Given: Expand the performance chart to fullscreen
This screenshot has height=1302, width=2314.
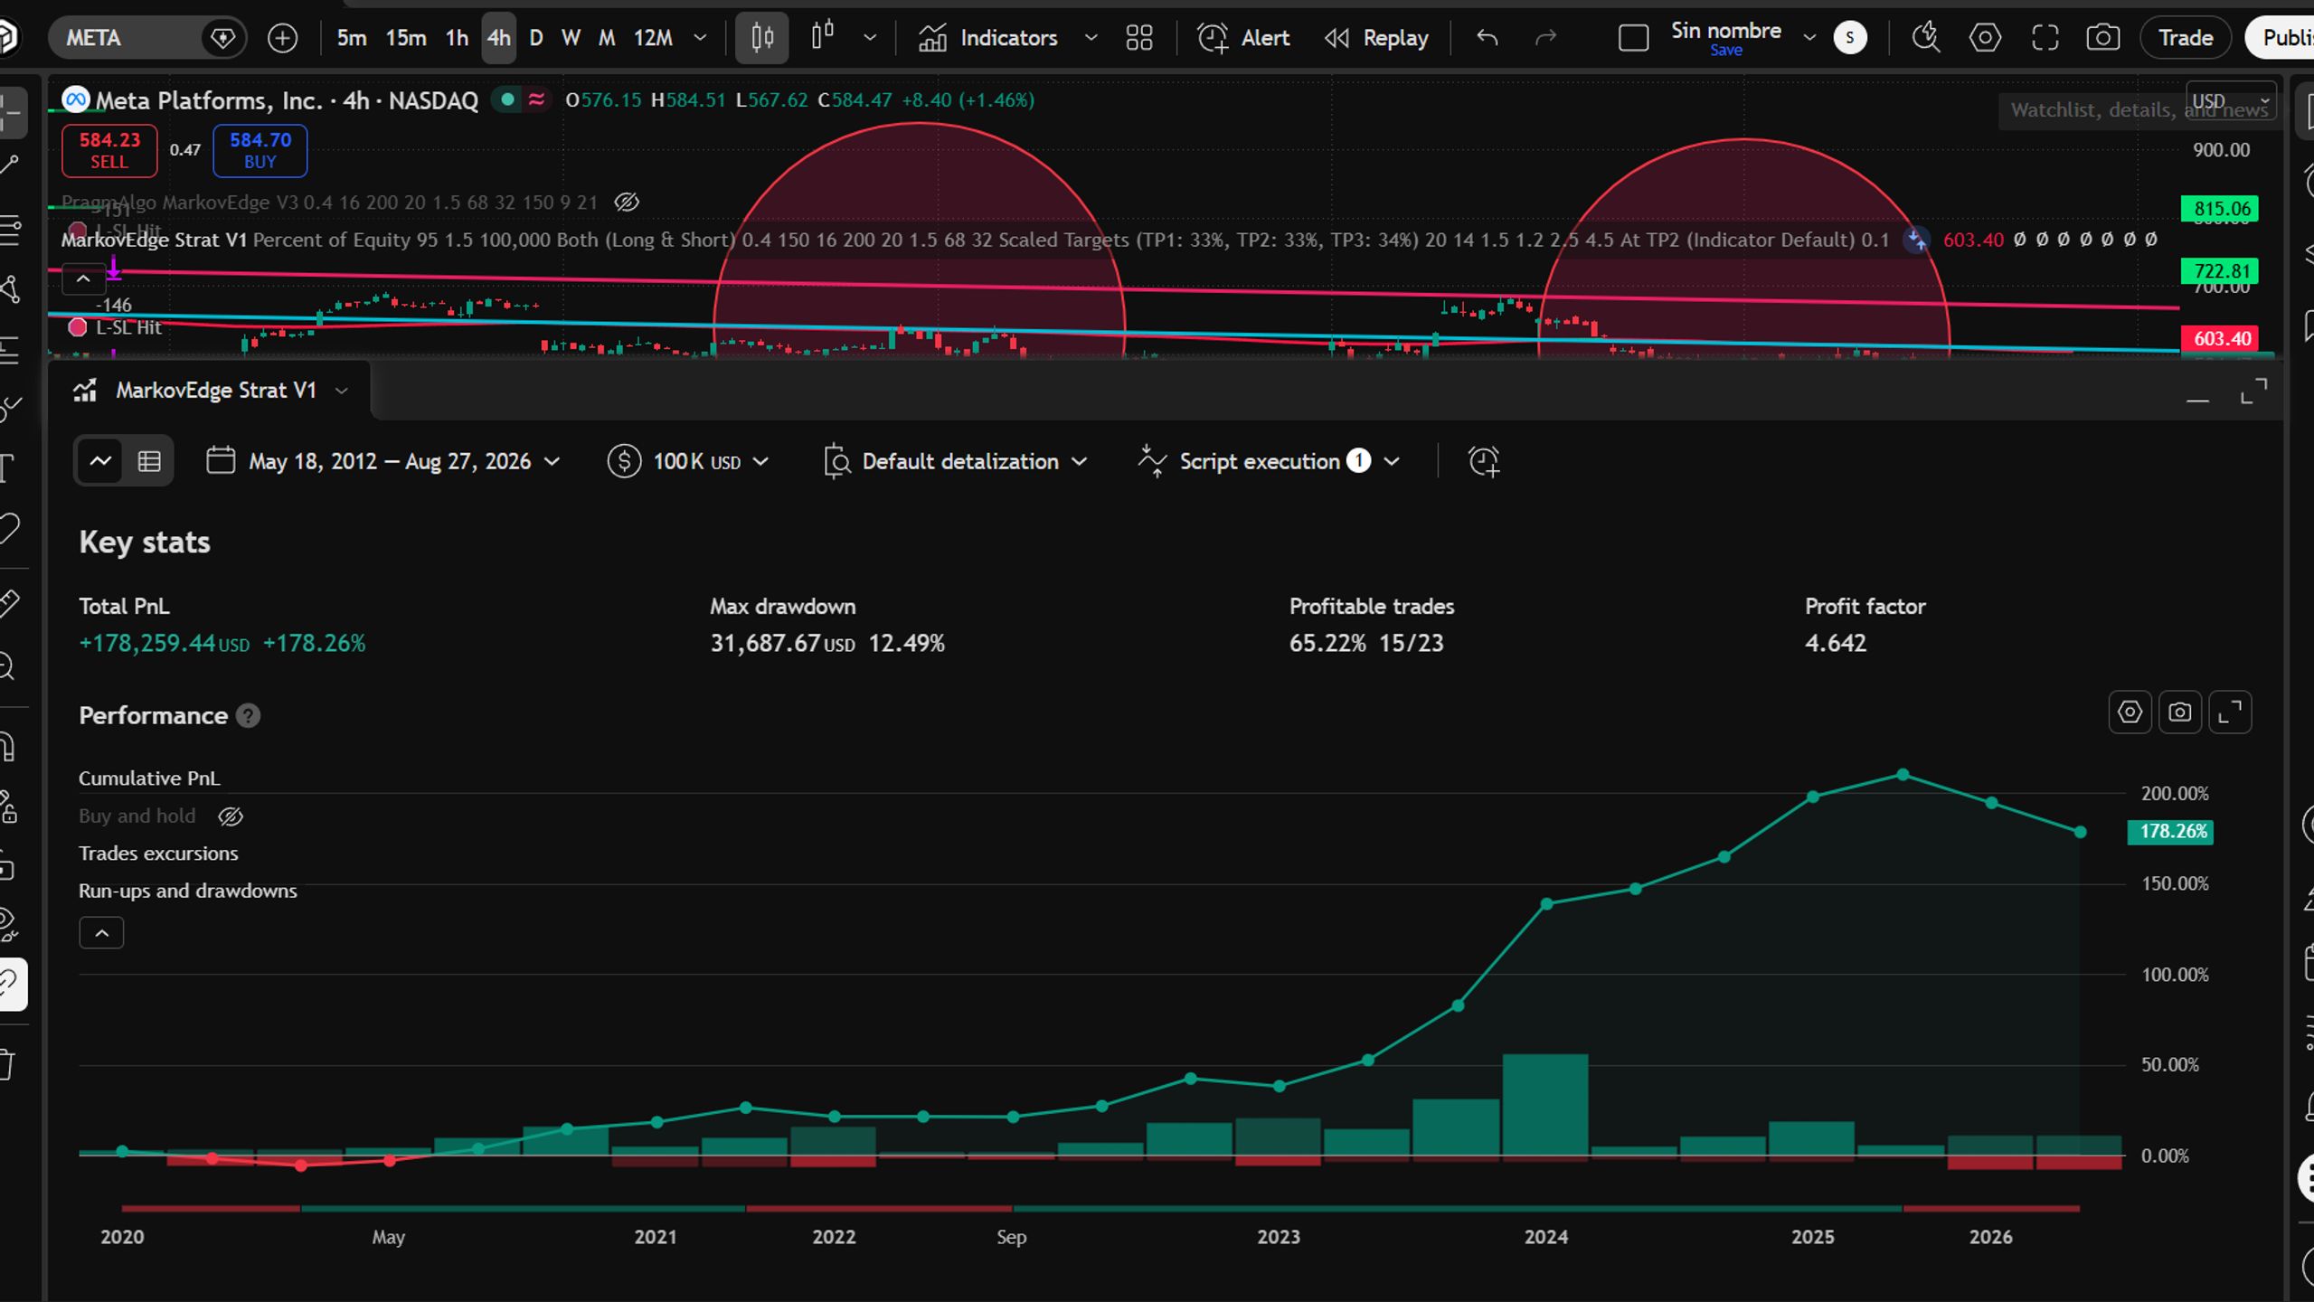Looking at the screenshot, I should 2231,712.
